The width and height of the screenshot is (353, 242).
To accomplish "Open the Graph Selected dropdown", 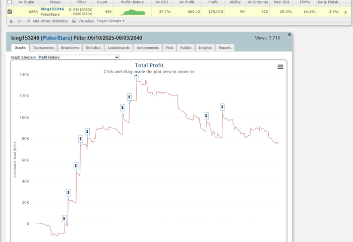I will point(78,57).
